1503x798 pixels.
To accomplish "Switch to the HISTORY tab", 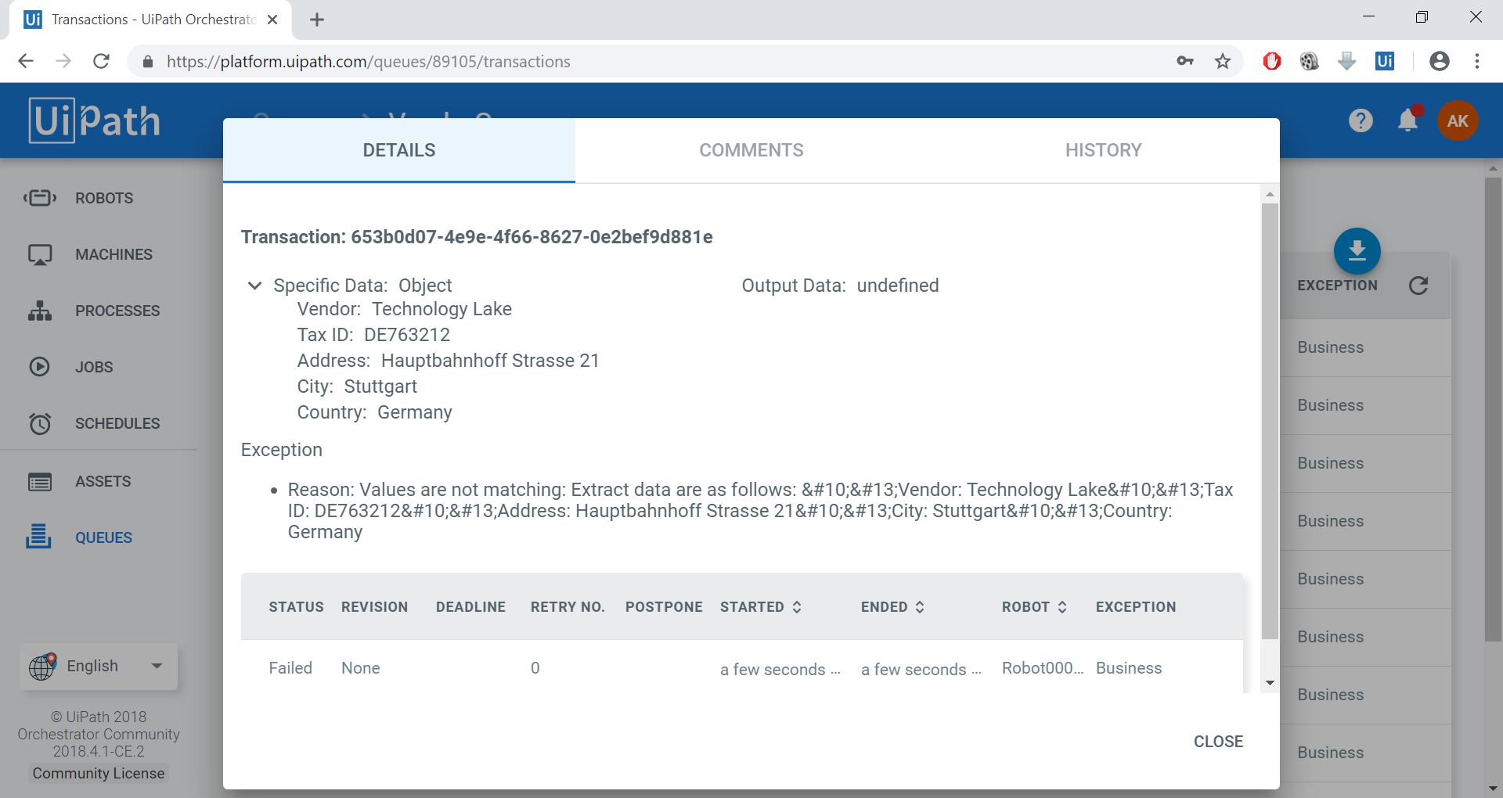I will (1104, 150).
